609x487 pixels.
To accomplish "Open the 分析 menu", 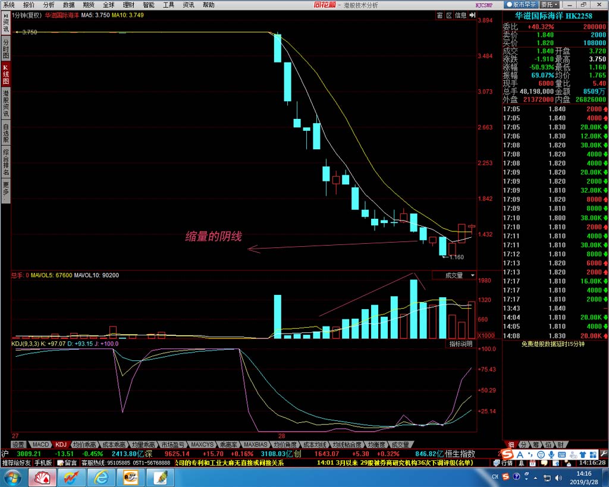I will coord(49,5).
